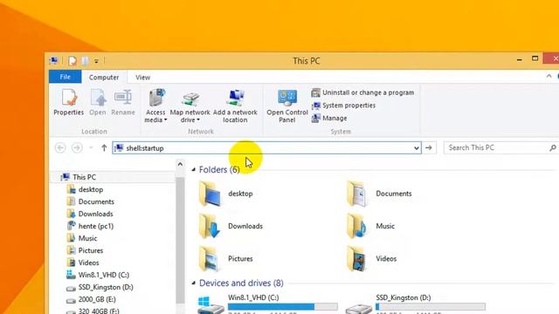The height and width of the screenshot is (314, 559).
Task: Click Win8.1_VHD (C:) usage bar
Action: point(283,306)
